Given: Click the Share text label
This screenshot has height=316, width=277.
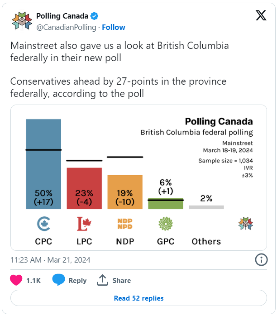Looking at the screenshot, I should 122,280.
